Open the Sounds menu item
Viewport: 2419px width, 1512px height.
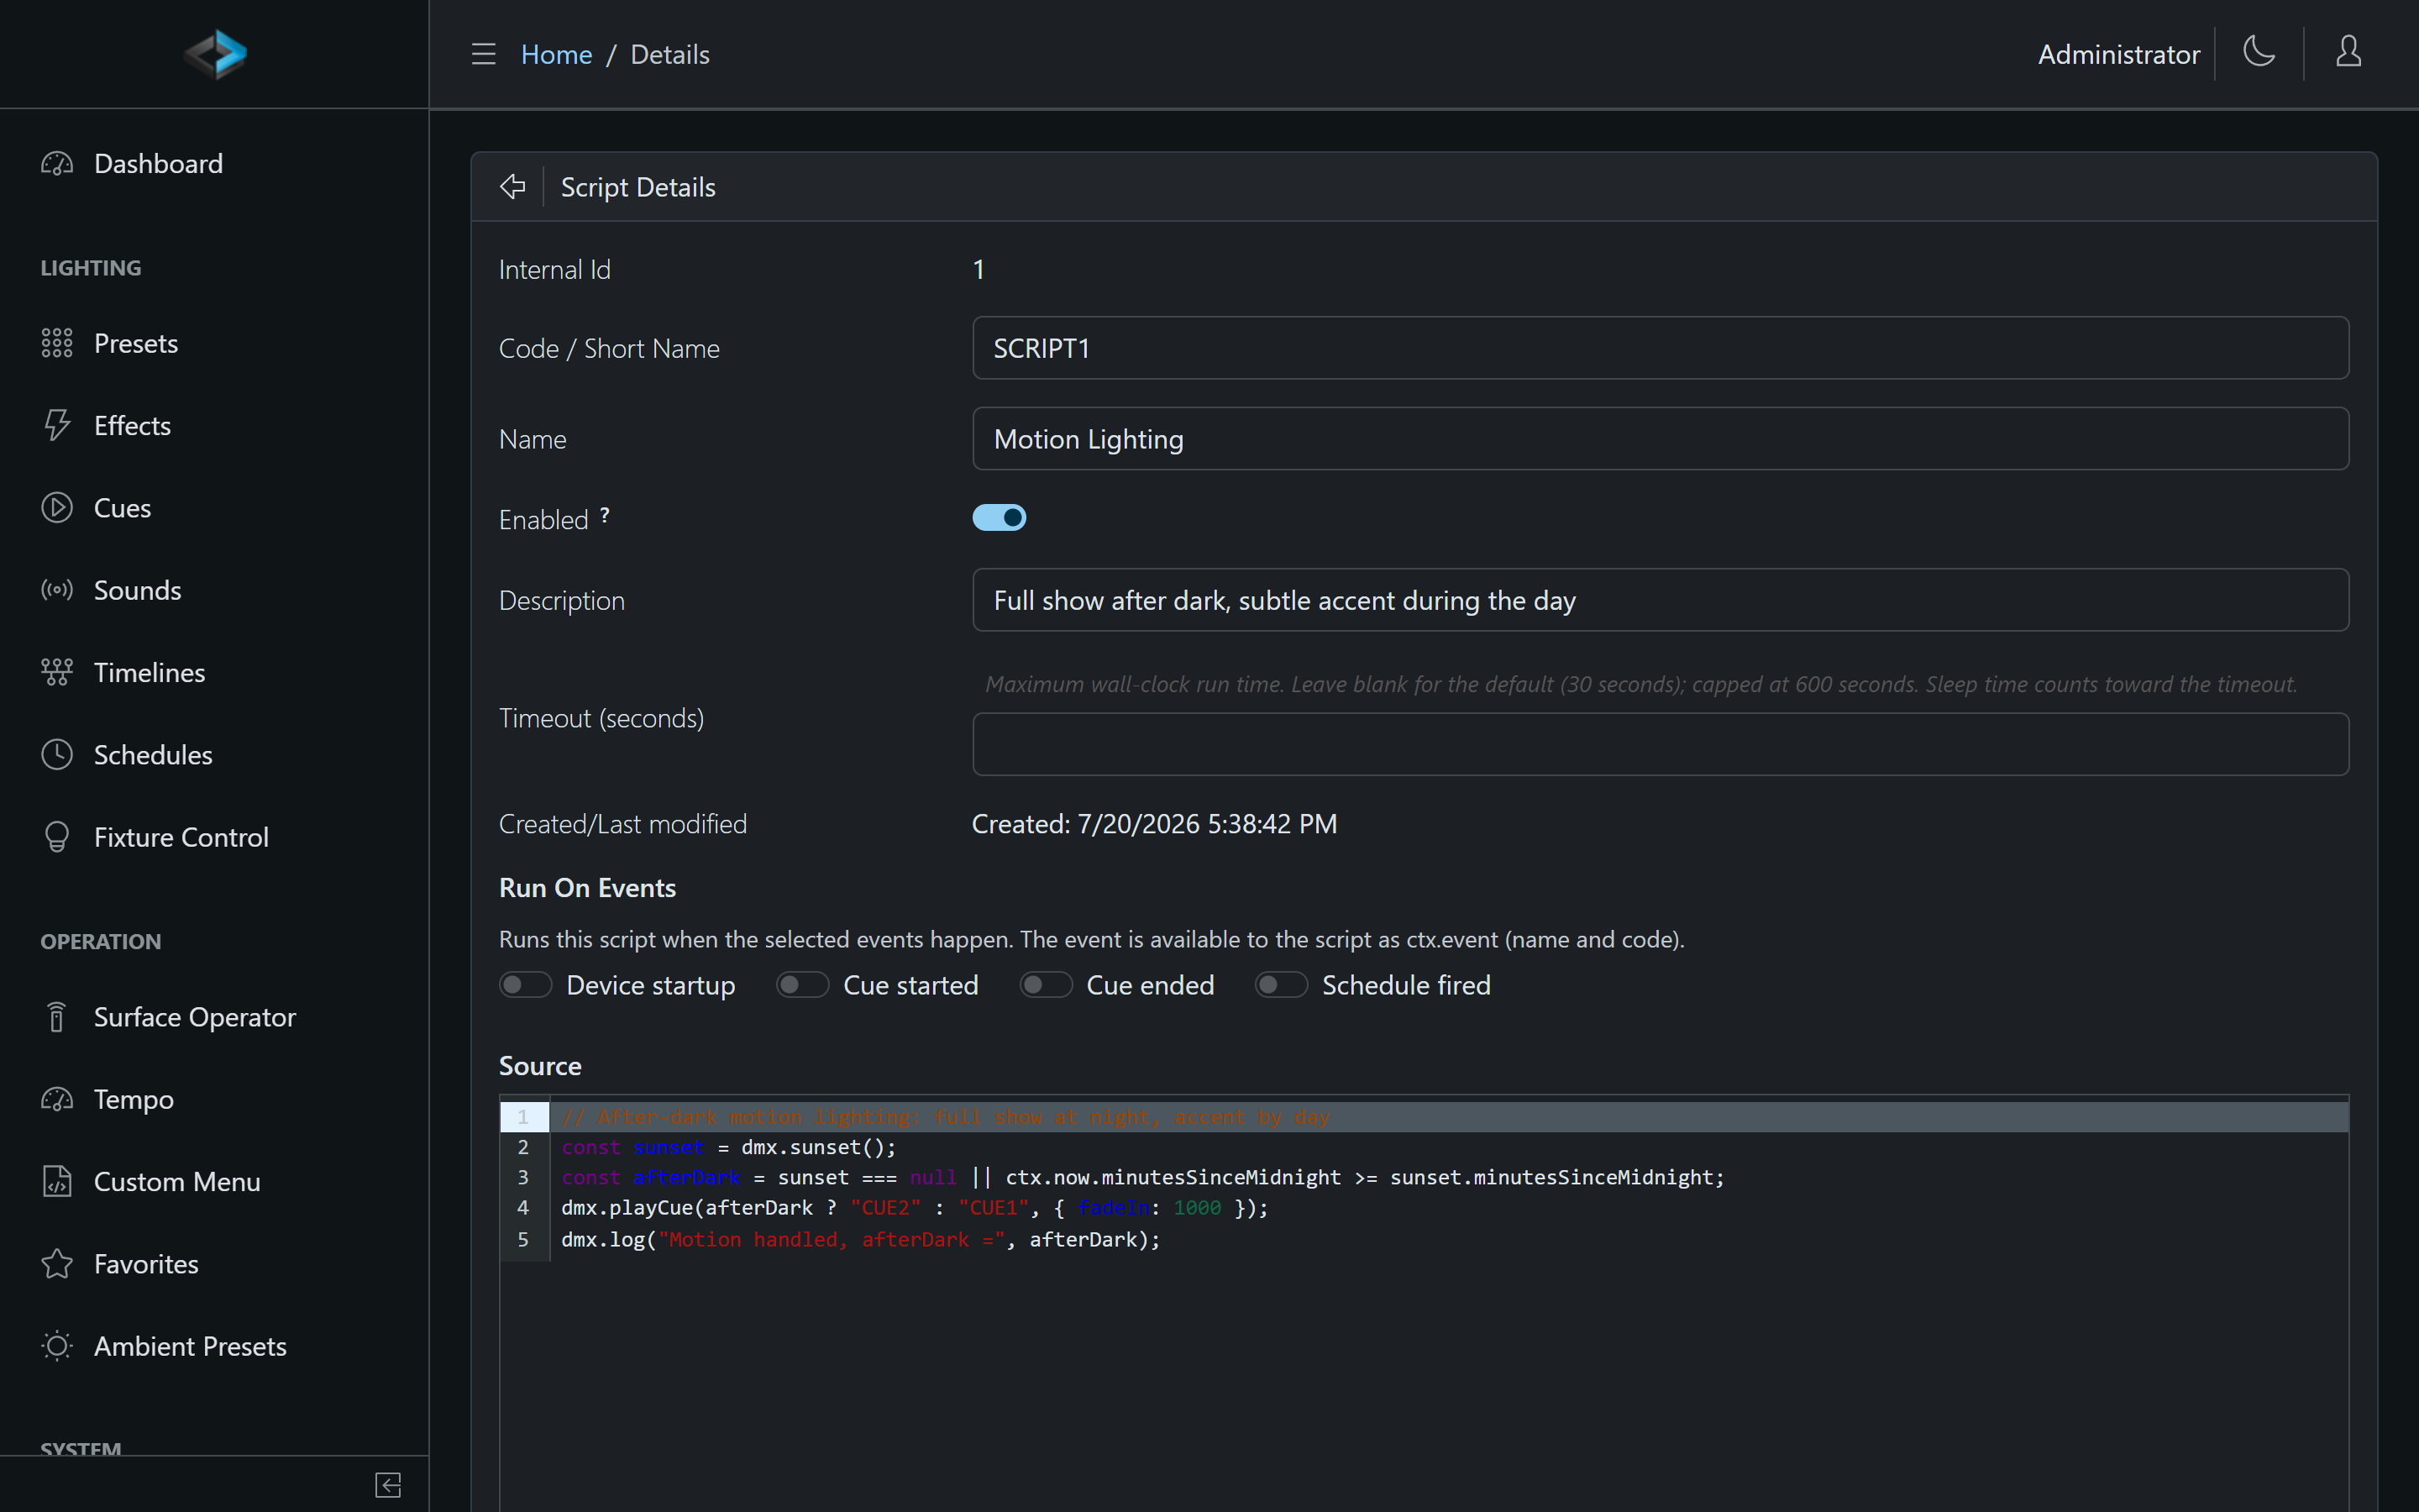click(214, 590)
